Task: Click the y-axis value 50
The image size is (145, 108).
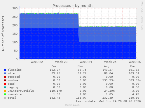Action: [16, 51]
